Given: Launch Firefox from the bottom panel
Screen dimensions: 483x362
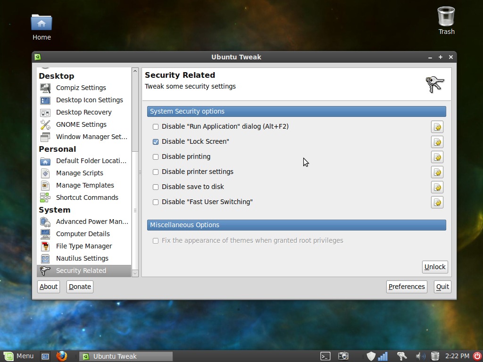Looking at the screenshot, I should (x=62, y=356).
